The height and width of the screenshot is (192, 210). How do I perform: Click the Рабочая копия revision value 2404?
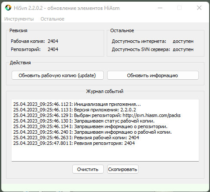click(53, 41)
